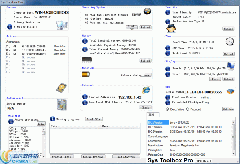Select the ReleaseDate row in BIOS list
Viewport: 240px width, 164px height.
coord(190,154)
